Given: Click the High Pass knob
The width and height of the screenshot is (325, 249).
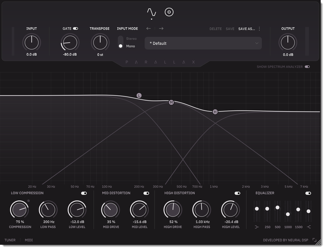Looking at the screenshot, I should [201, 210].
